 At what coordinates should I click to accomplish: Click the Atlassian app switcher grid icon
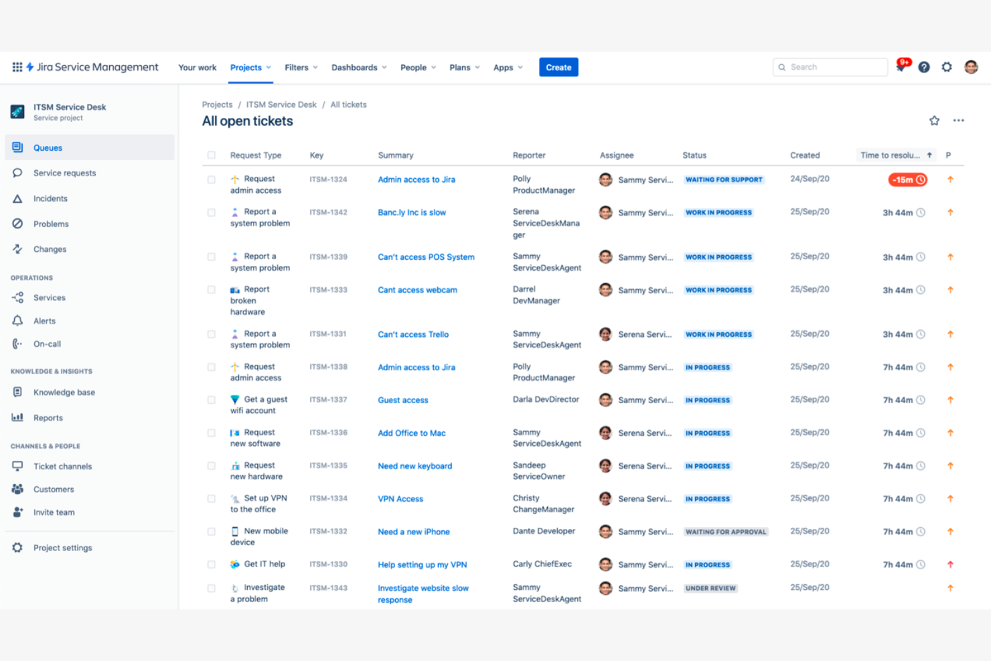tap(17, 67)
